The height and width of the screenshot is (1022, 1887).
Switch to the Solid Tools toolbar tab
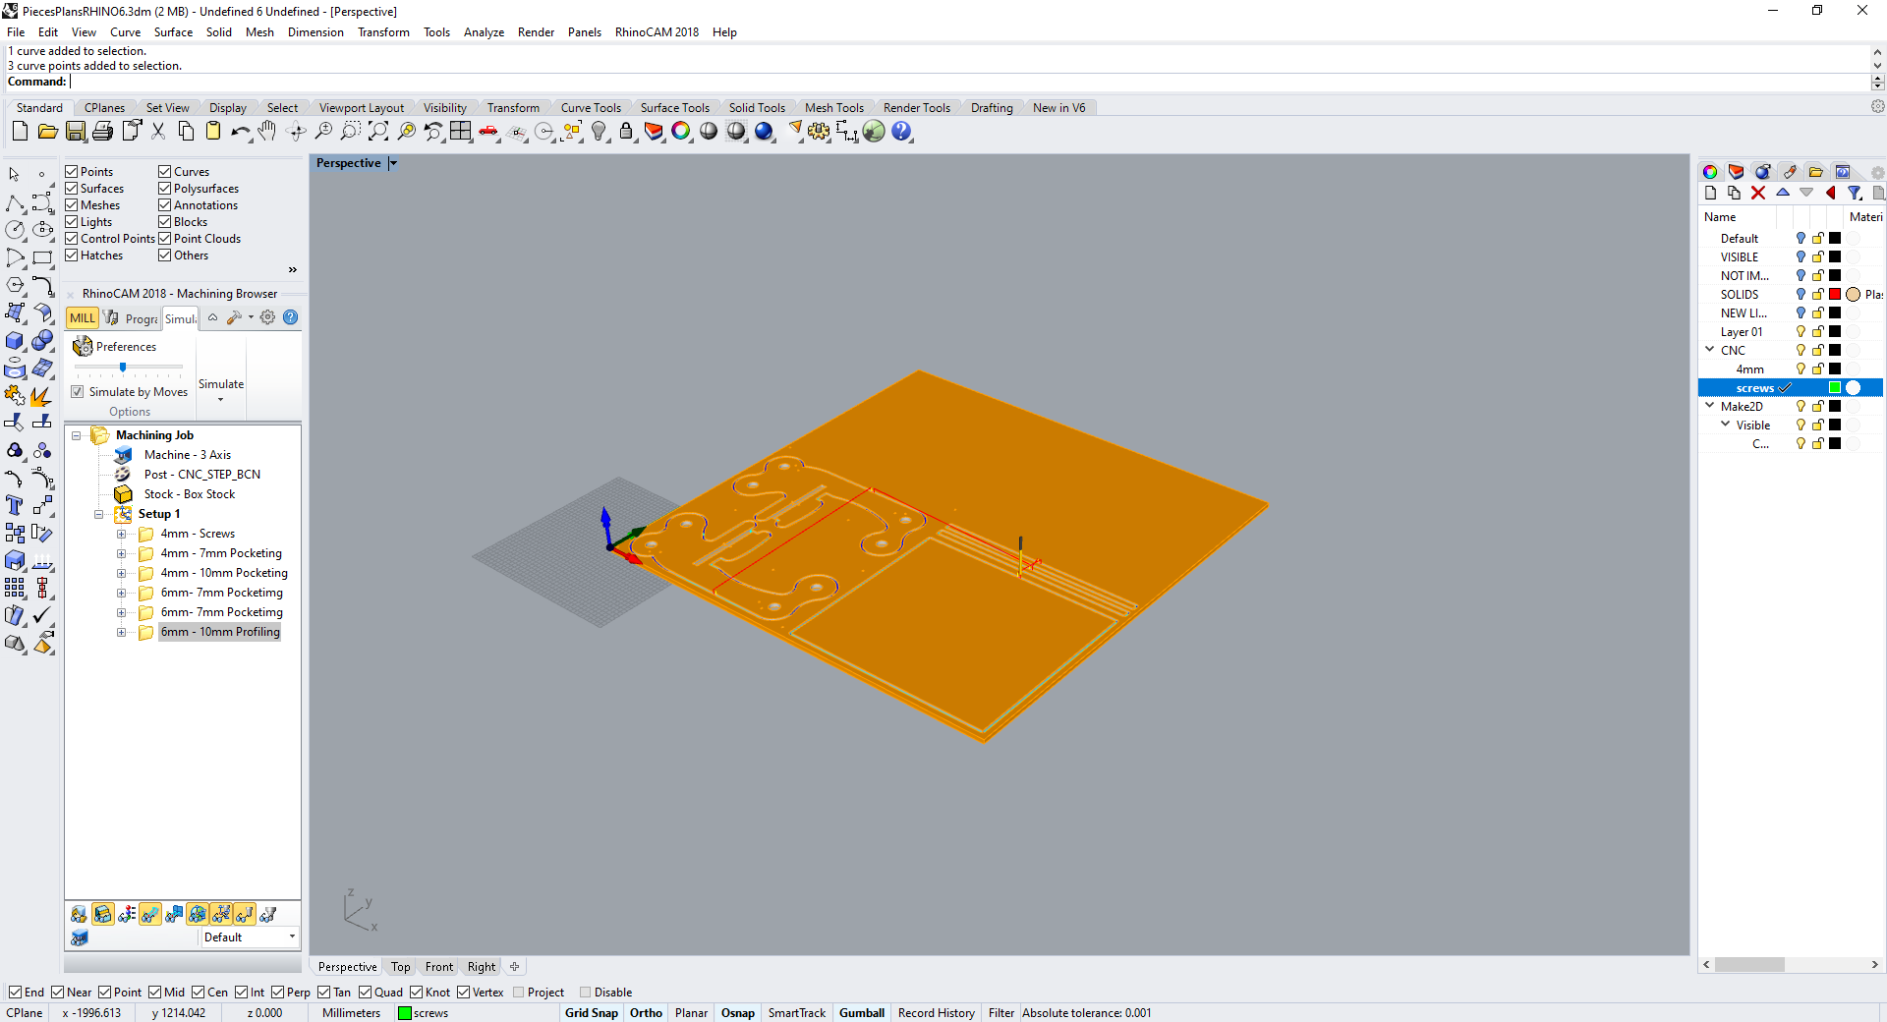tap(757, 108)
